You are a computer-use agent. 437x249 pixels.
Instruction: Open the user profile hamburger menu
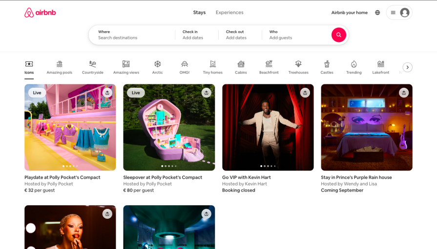399,13
